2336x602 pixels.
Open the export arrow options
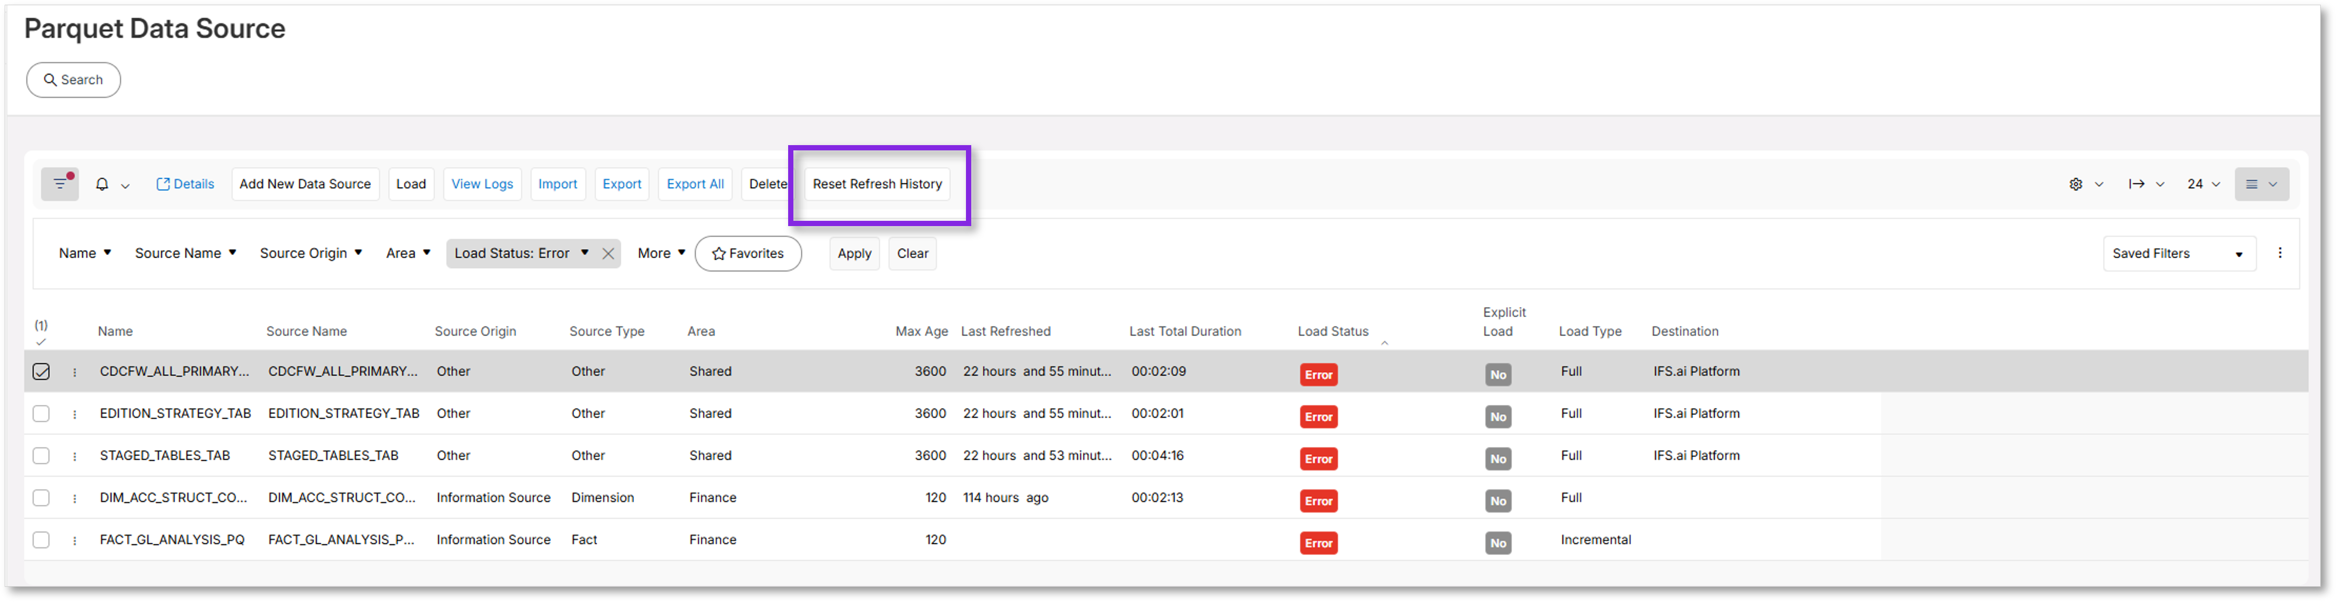(2146, 184)
